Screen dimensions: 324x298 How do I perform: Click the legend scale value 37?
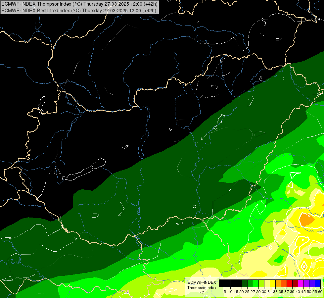coord(287,292)
